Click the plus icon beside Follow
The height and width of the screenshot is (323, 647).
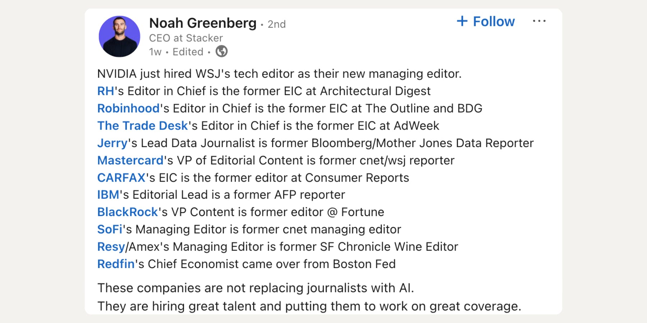tap(462, 21)
